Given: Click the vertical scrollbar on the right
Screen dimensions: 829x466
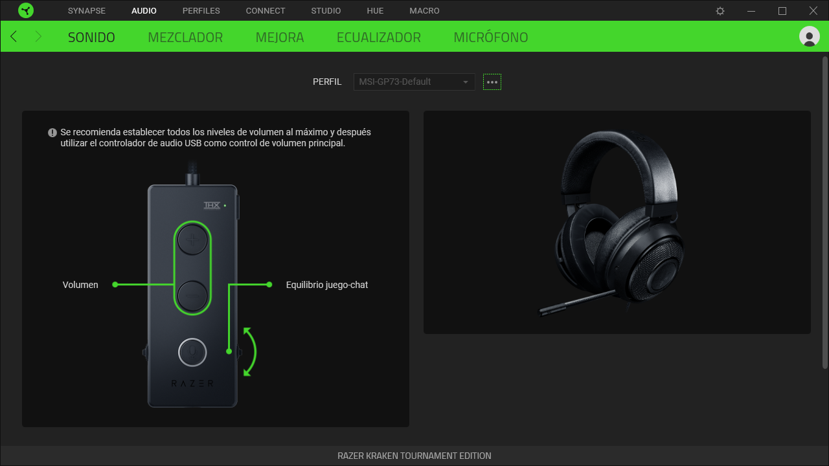Looking at the screenshot, I should coord(825,214).
